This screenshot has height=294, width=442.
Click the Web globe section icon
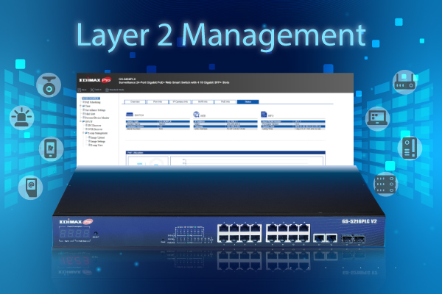point(196,114)
